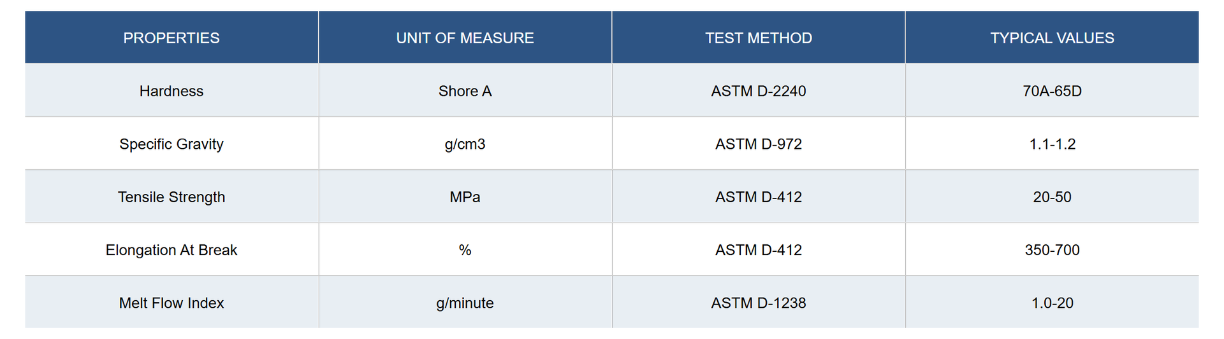The width and height of the screenshot is (1224, 339).
Task: Click the ASTM D-1238 cell
Action: pos(759,302)
